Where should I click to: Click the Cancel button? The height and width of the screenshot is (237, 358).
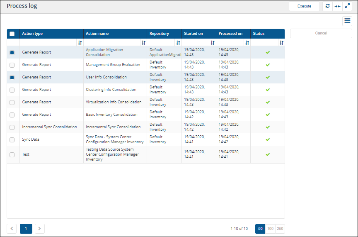[321, 33]
